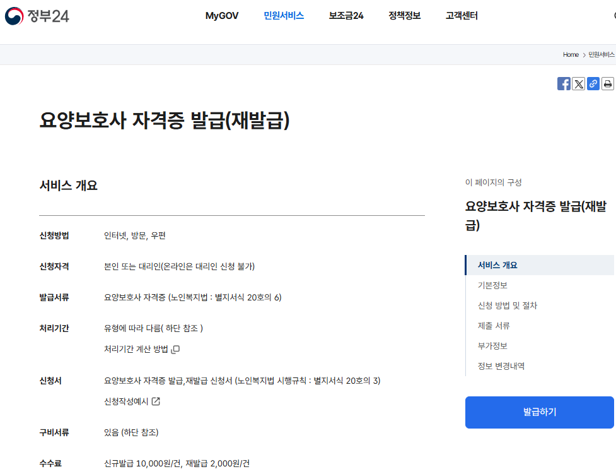Click the 구비서류 label
Screen dimensions: 616x474
click(54, 433)
